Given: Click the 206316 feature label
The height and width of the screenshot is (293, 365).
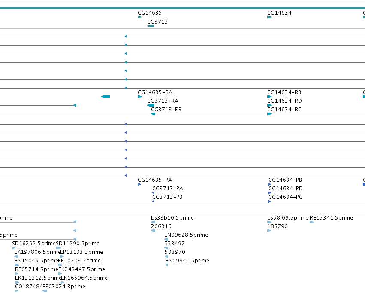Looking at the screenshot, I should tap(161, 226).
